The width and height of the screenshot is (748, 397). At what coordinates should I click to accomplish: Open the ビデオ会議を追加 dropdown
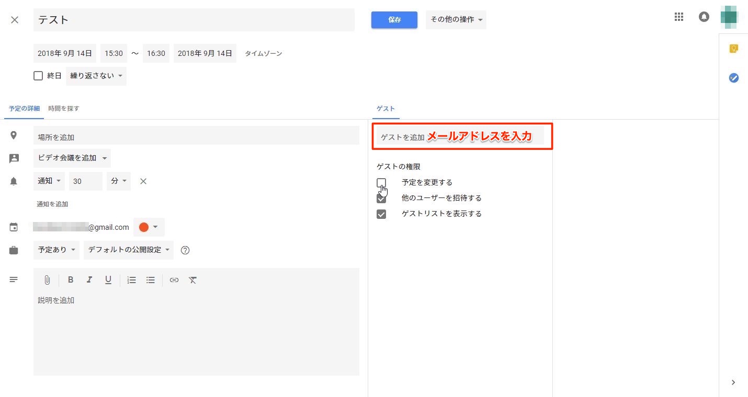coord(72,158)
